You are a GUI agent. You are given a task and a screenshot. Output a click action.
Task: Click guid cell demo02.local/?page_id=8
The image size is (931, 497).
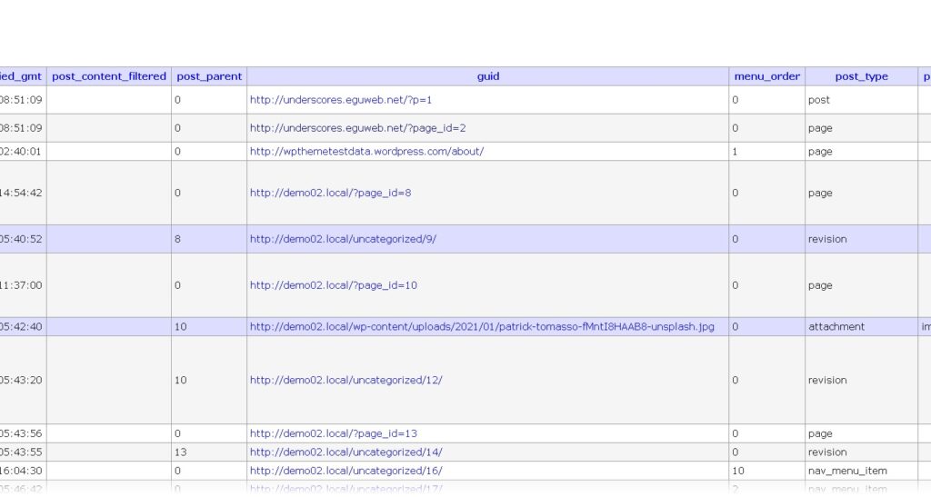(x=330, y=193)
